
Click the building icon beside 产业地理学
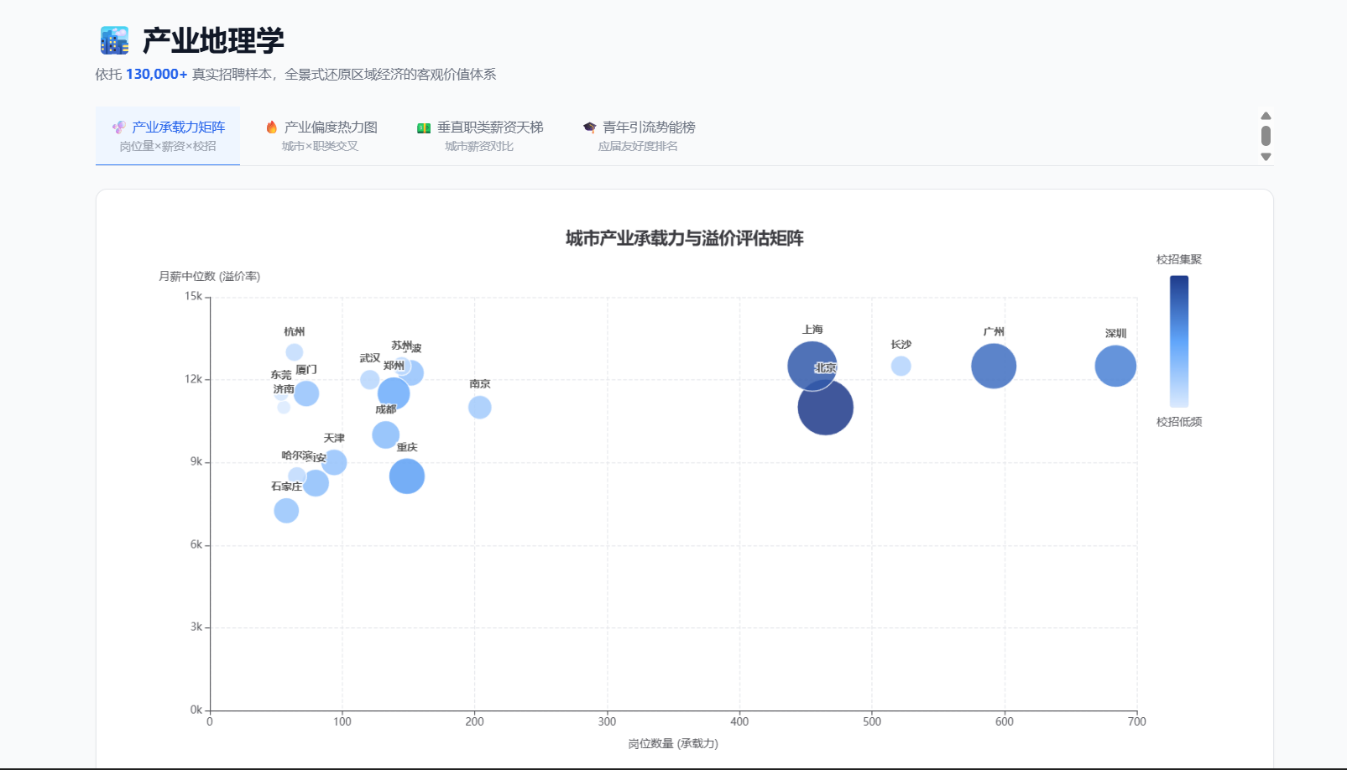[114, 40]
